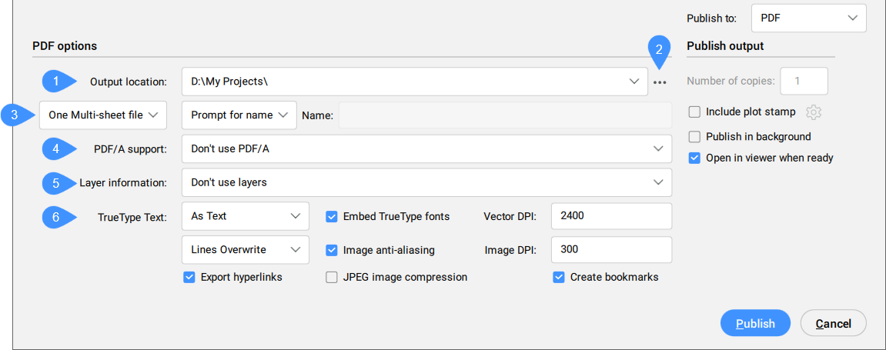This screenshot has width=886, height=350.
Task: Uncheck Export hyperlinks option
Action: tap(189, 277)
